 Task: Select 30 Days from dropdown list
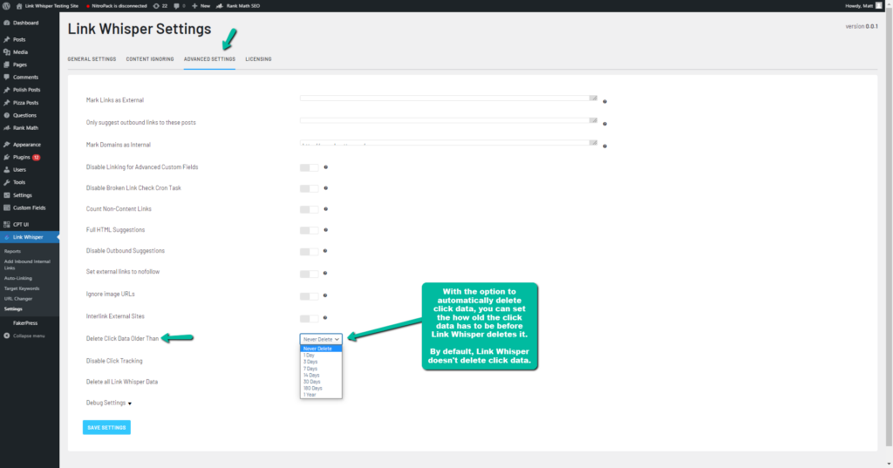[321, 382]
